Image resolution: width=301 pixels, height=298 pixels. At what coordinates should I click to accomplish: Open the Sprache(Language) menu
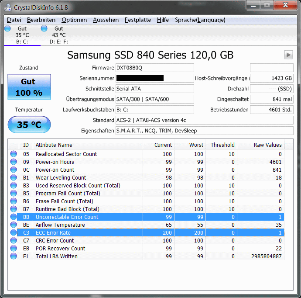point(200,20)
